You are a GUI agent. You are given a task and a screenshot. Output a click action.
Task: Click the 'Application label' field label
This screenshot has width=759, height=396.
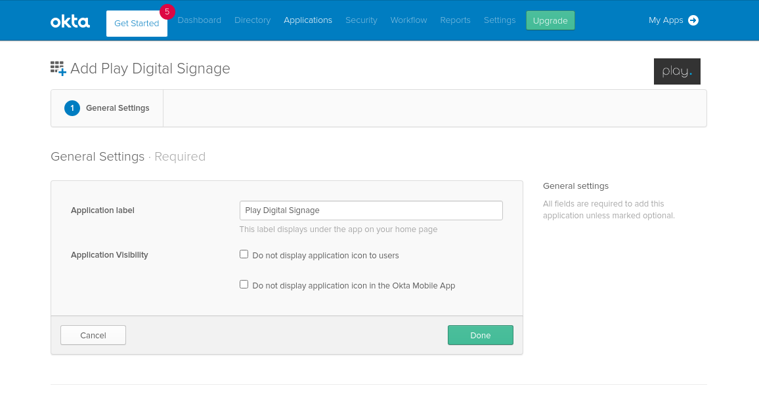[102, 210]
